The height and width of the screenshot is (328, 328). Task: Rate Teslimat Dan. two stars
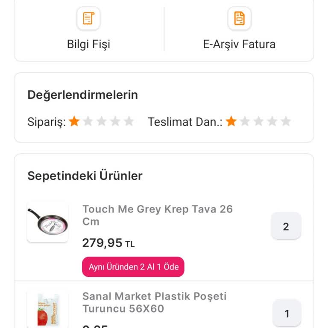(245, 122)
